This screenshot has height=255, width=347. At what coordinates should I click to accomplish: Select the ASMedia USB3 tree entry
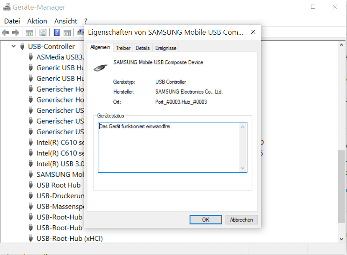[x=60, y=57]
